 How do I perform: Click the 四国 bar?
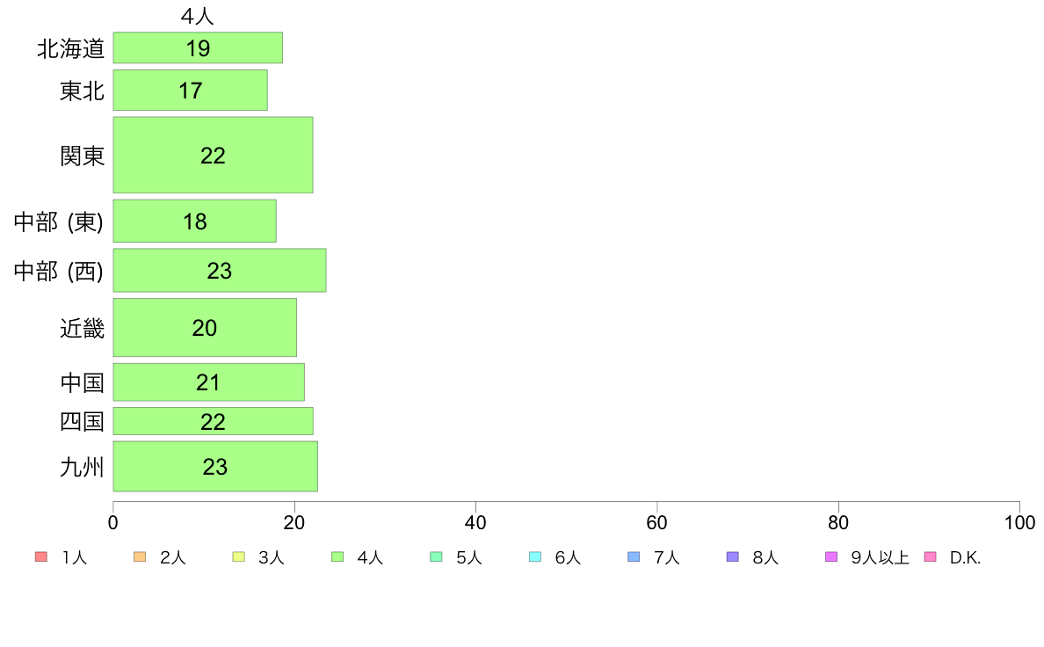[213, 421]
